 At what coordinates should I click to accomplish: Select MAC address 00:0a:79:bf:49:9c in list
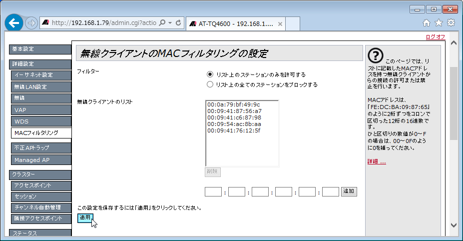pyautogui.click(x=234, y=104)
